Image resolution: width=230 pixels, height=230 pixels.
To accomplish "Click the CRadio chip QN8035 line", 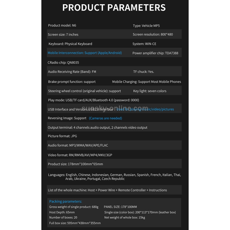I will (63, 62).
